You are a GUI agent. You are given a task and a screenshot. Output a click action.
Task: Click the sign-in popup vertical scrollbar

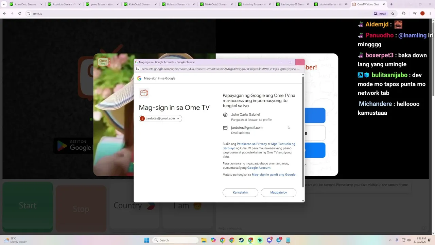click(x=303, y=132)
